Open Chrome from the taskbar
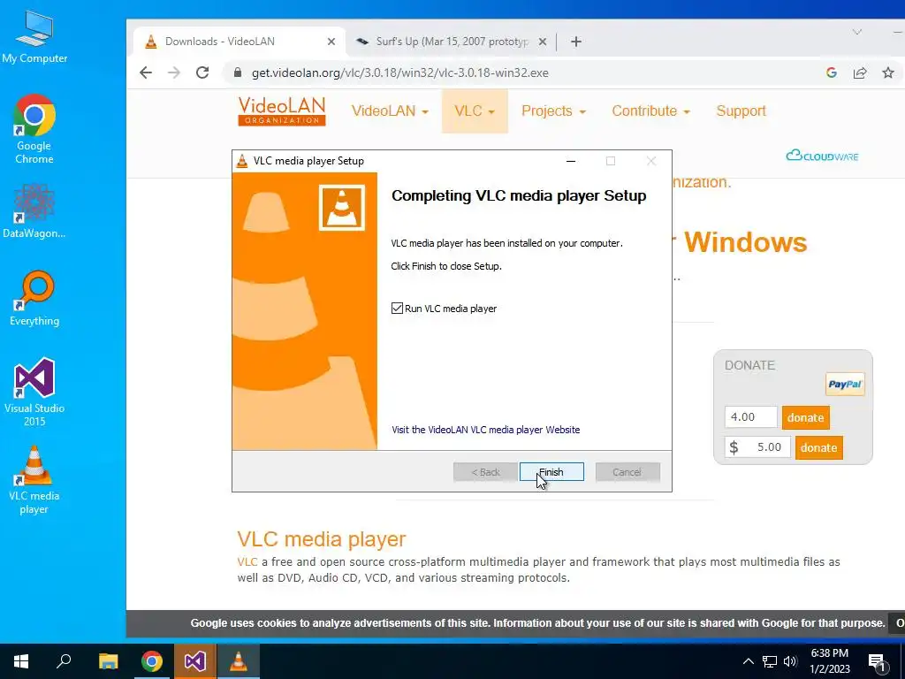 tap(152, 661)
